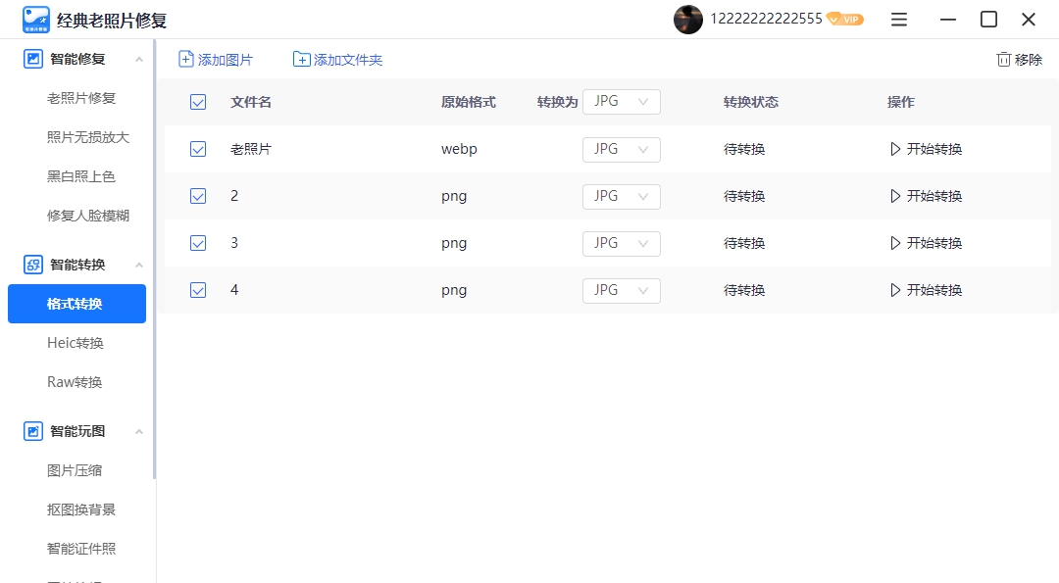Open the JPG dropdown for file 3

point(621,242)
